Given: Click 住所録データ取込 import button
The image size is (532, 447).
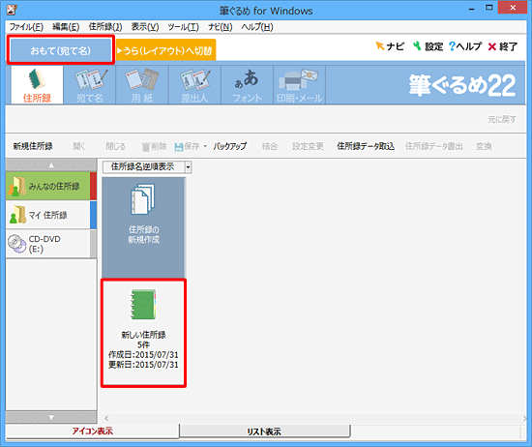Looking at the screenshot, I should pos(366,146).
